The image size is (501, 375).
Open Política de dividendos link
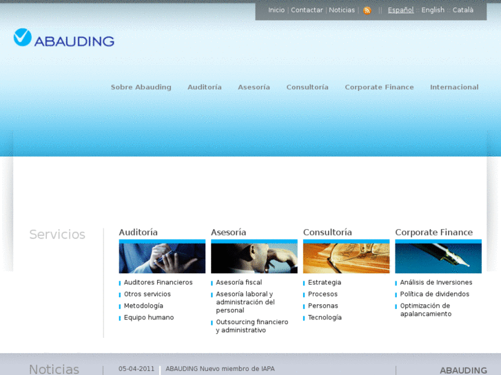click(x=435, y=294)
